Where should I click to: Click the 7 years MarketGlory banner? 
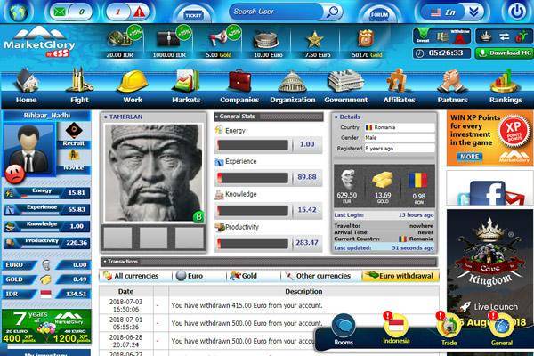click(x=46, y=327)
